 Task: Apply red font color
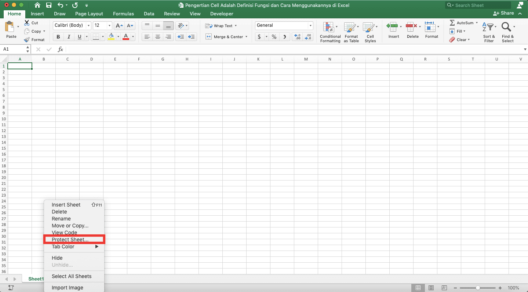(x=126, y=37)
